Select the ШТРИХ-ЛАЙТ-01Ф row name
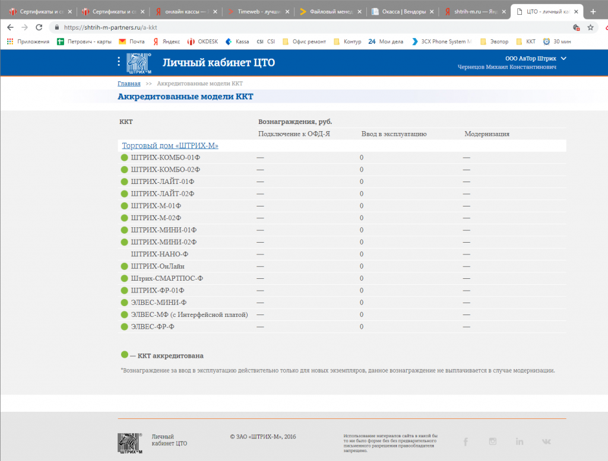608x461 pixels. [x=163, y=182]
